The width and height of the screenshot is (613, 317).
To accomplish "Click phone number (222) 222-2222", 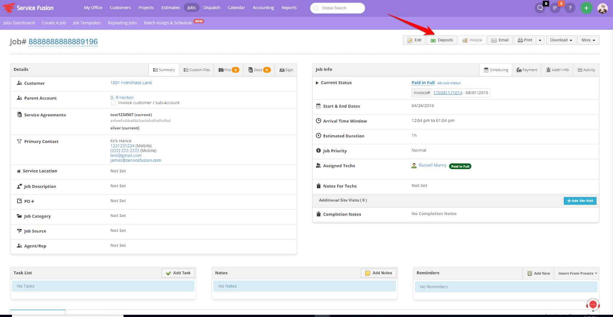I will click(x=125, y=151).
